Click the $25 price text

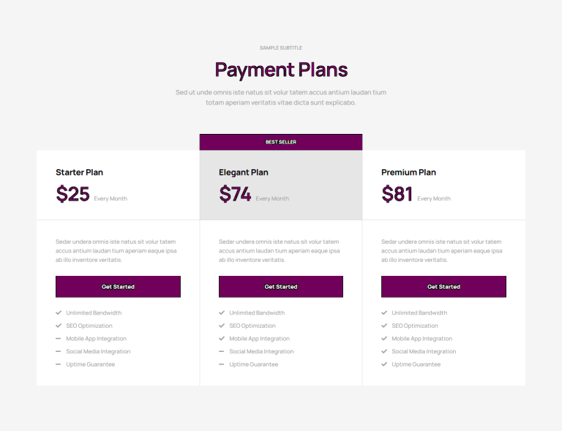coord(72,194)
